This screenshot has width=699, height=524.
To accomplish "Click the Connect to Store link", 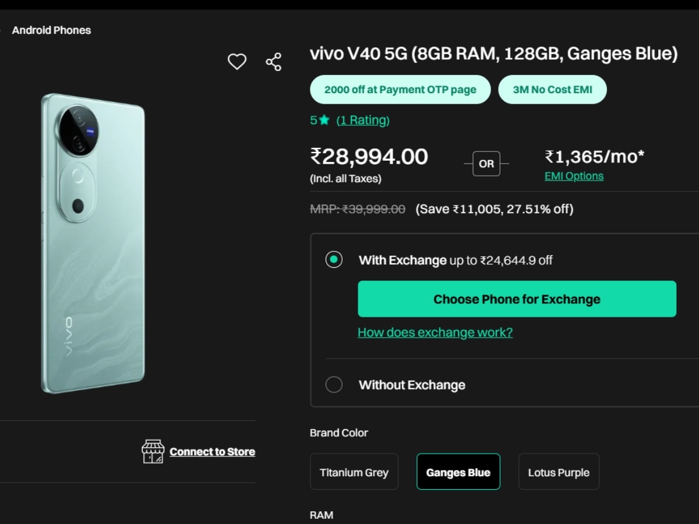I will point(212,452).
